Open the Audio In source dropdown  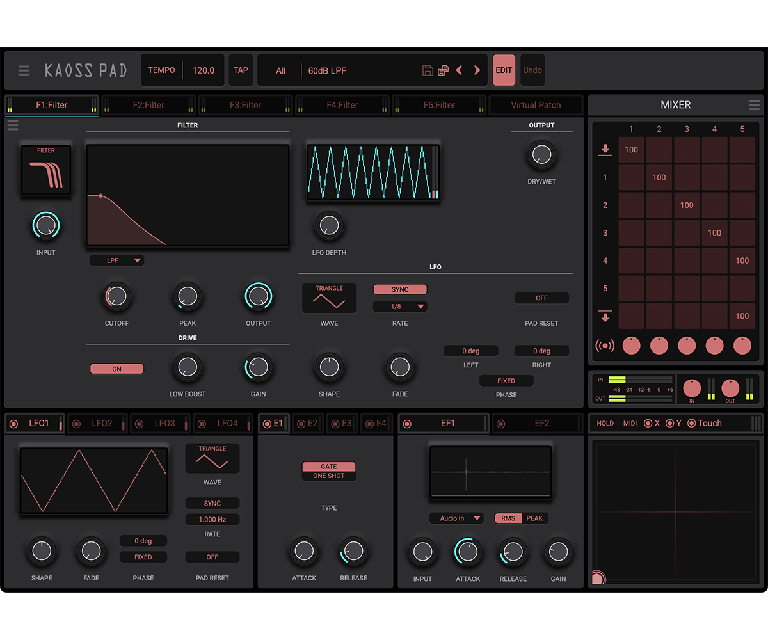457,518
